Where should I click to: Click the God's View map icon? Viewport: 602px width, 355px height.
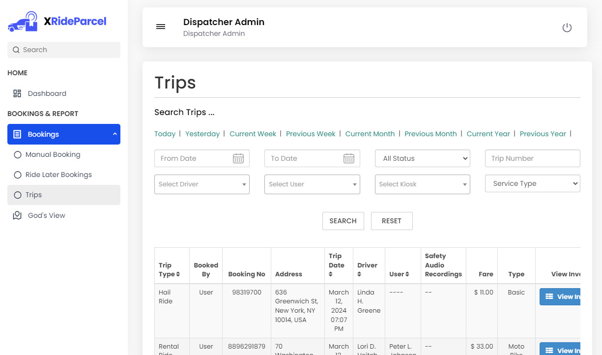click(x=17, y=215)
